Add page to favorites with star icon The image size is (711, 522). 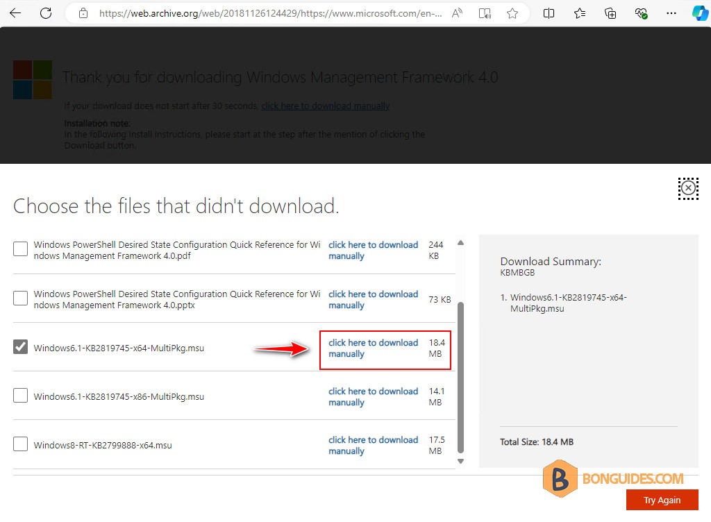point(512,13)
